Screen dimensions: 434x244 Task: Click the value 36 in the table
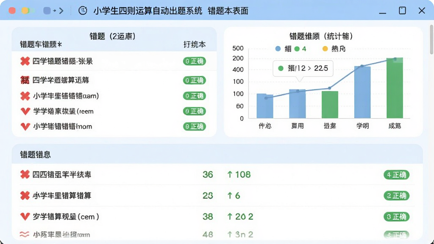tap(208, 175)
